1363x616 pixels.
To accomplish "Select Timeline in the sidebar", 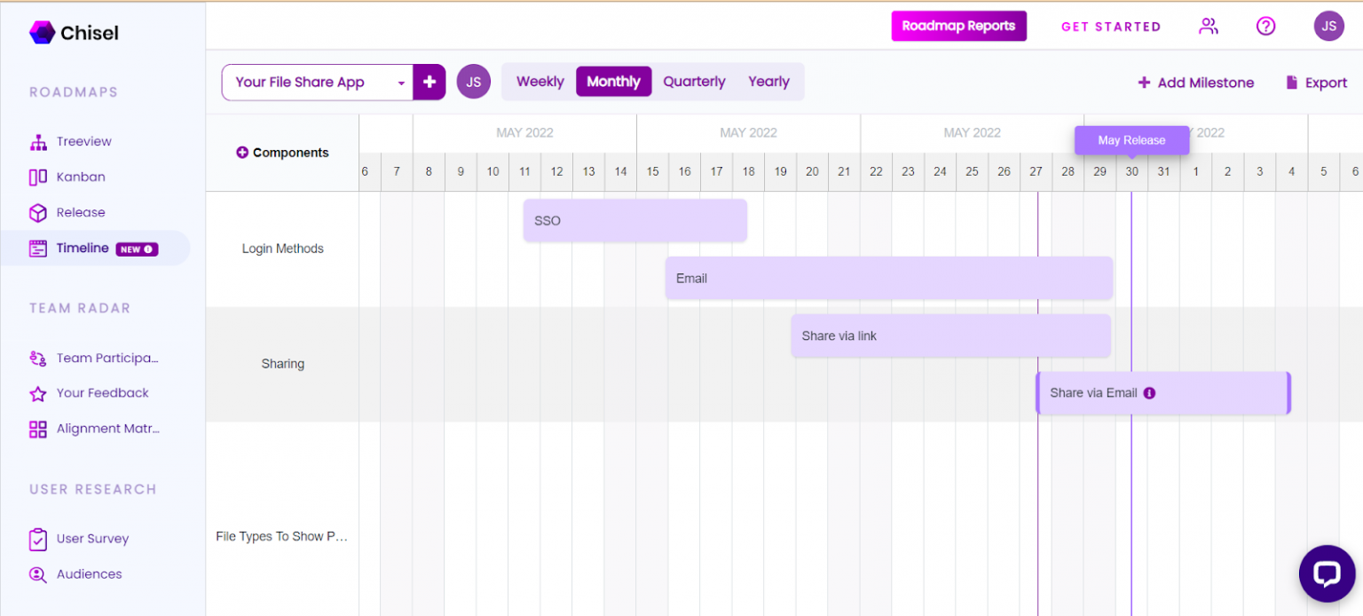I will click(83, 249).
